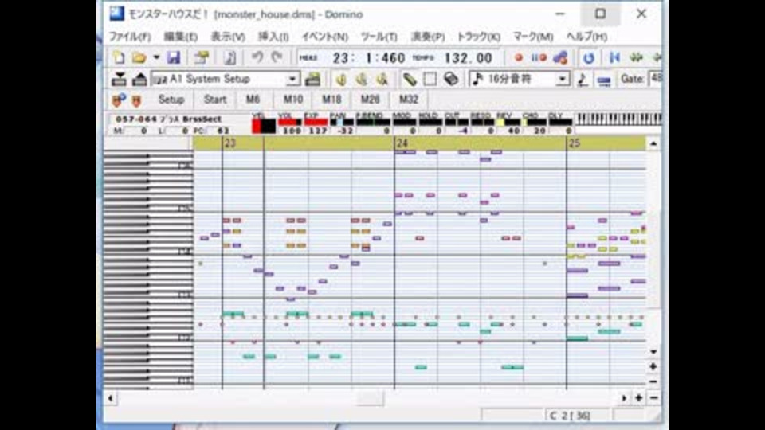765x430 pixels.
Task: Click the first yellow speaker icon
Action: [341, 79]
